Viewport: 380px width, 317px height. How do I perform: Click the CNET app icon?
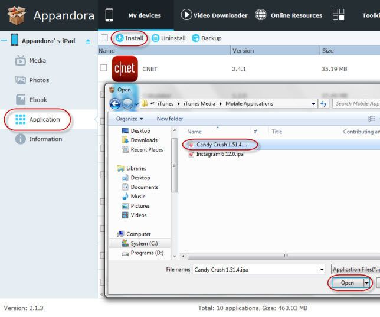click(125, 68)
